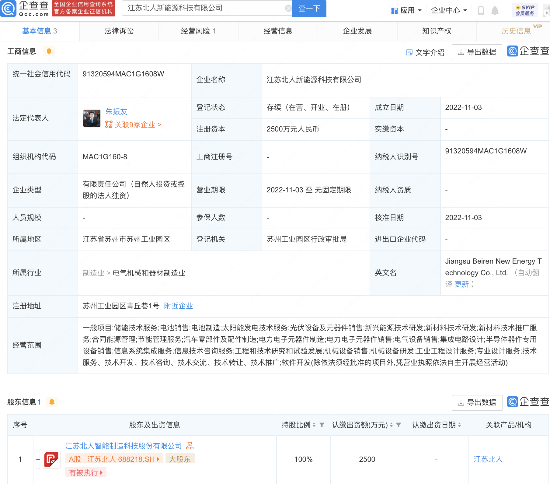This screenshot has width=550, height=484.
Task: Toggle alert bell next to 股东信息
Action: pyautogui.click(x=52, y=402)
